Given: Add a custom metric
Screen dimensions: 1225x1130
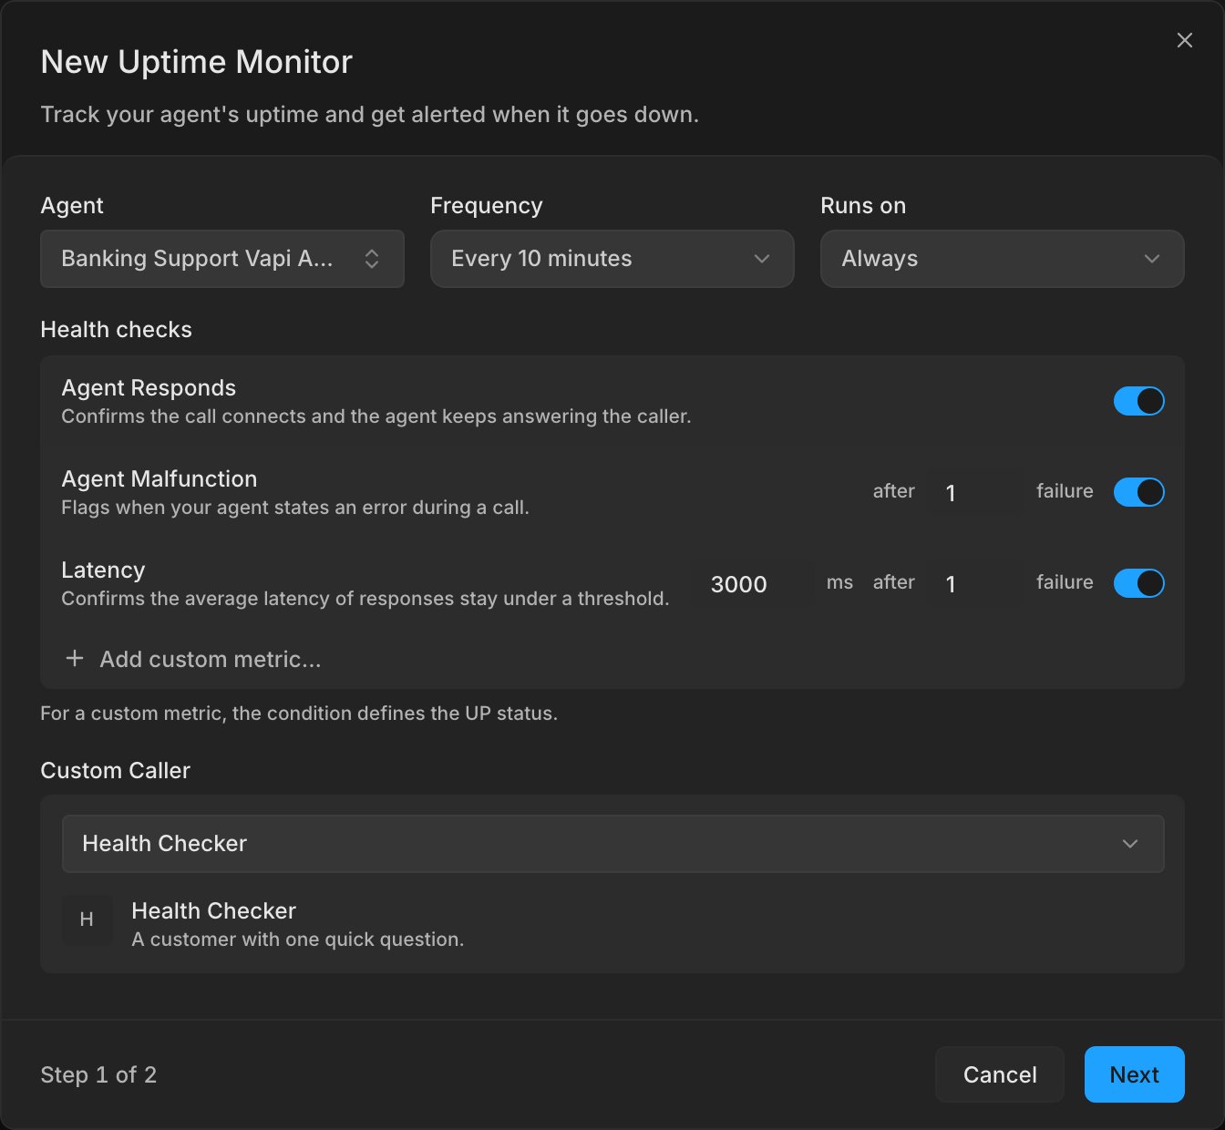Looking at the screenshot, I should (x=193, y=659).
